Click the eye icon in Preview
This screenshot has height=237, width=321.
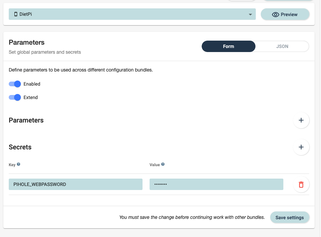[x=276, y=14]
